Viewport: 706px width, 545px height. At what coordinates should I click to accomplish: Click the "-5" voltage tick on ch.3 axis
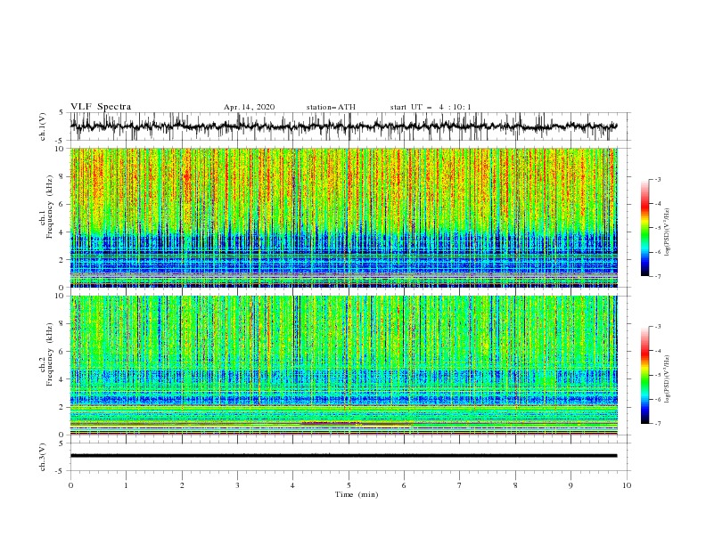61,471
